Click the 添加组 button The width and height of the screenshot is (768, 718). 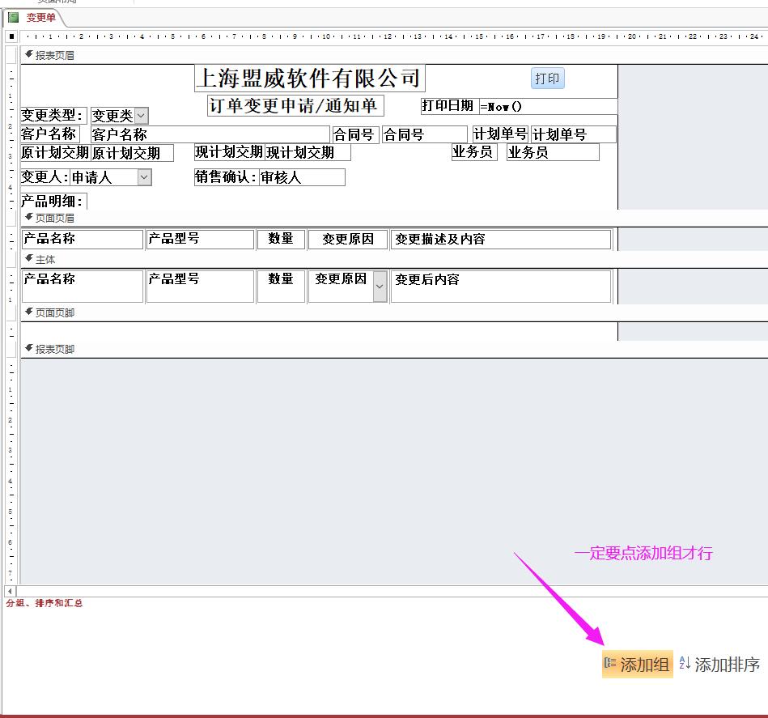tap(637, 664)
